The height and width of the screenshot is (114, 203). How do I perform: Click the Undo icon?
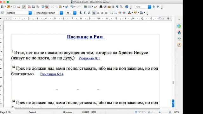coord(72,7)
